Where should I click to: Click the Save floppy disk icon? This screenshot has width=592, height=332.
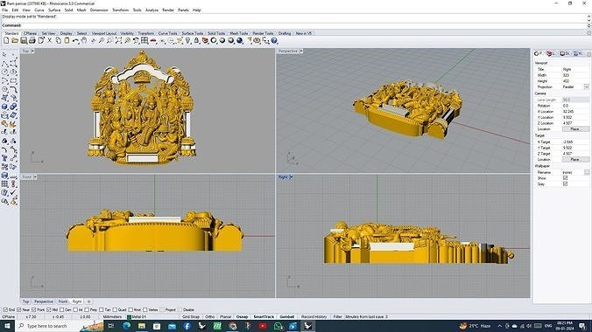[24, 40]
